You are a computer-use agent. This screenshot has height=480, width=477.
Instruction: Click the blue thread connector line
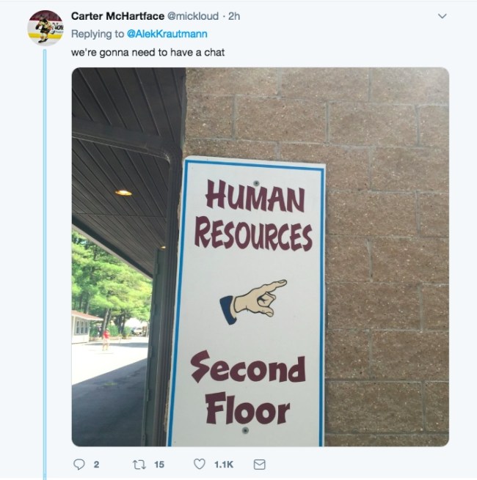pos(45,263)
